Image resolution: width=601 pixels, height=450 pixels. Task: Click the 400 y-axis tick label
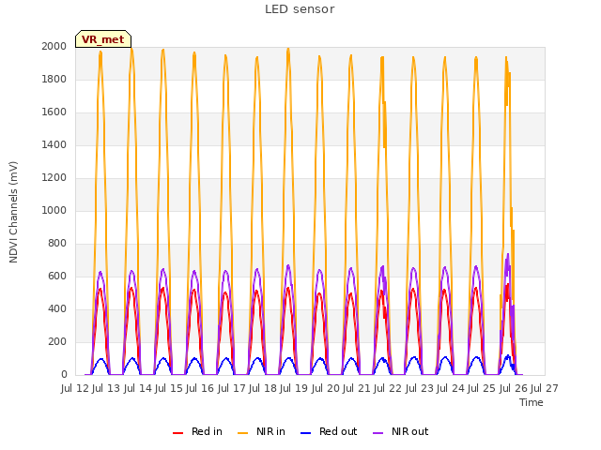[57, 308]
